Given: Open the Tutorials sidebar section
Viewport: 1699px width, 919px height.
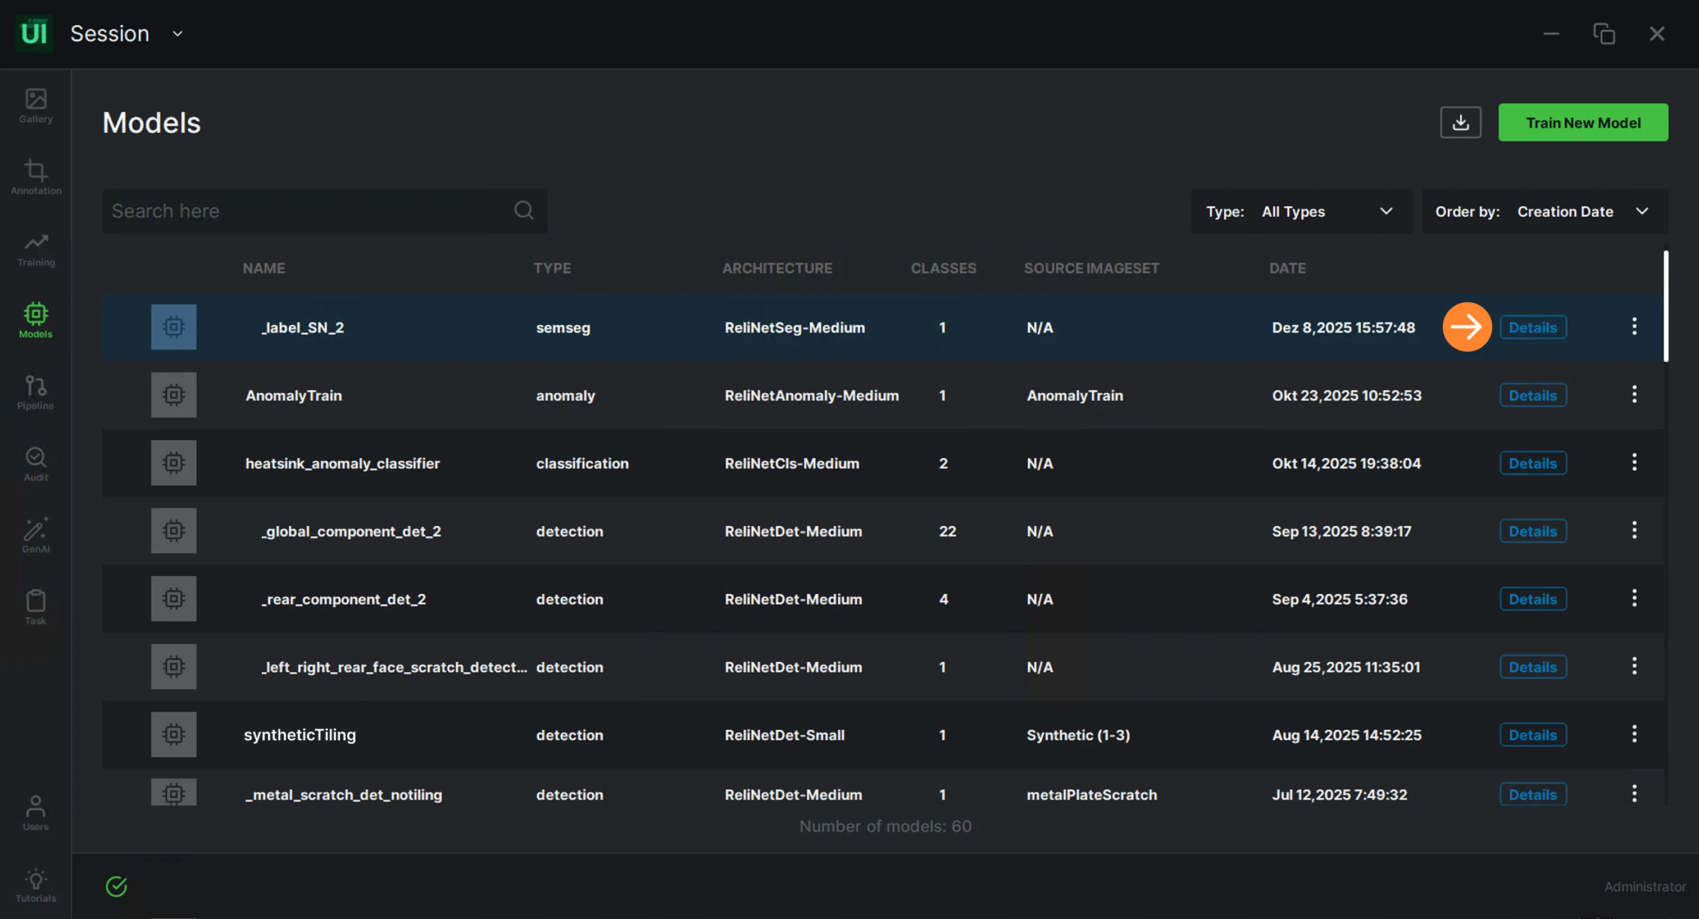Looking at the screenshot, I should tap(35, 885).
